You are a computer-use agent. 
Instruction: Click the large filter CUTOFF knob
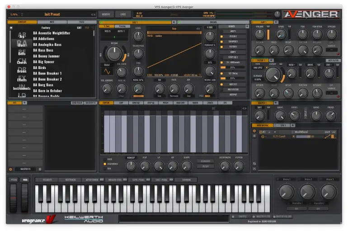[273, 74]
